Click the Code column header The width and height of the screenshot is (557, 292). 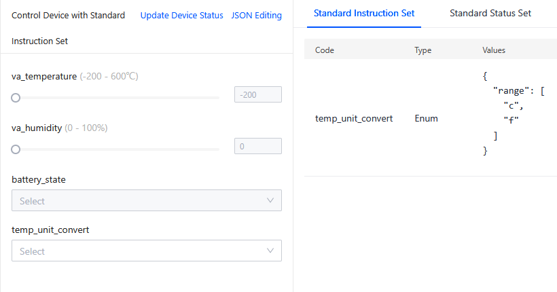[x=325, y=50]
